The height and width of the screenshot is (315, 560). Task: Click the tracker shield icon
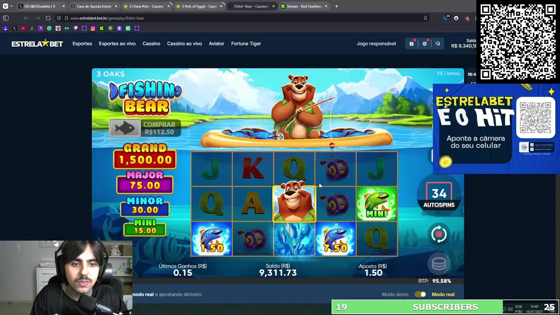point(59,18)
